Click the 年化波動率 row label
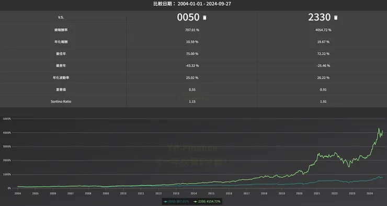The image size is (387, 206). coord(61,78)
